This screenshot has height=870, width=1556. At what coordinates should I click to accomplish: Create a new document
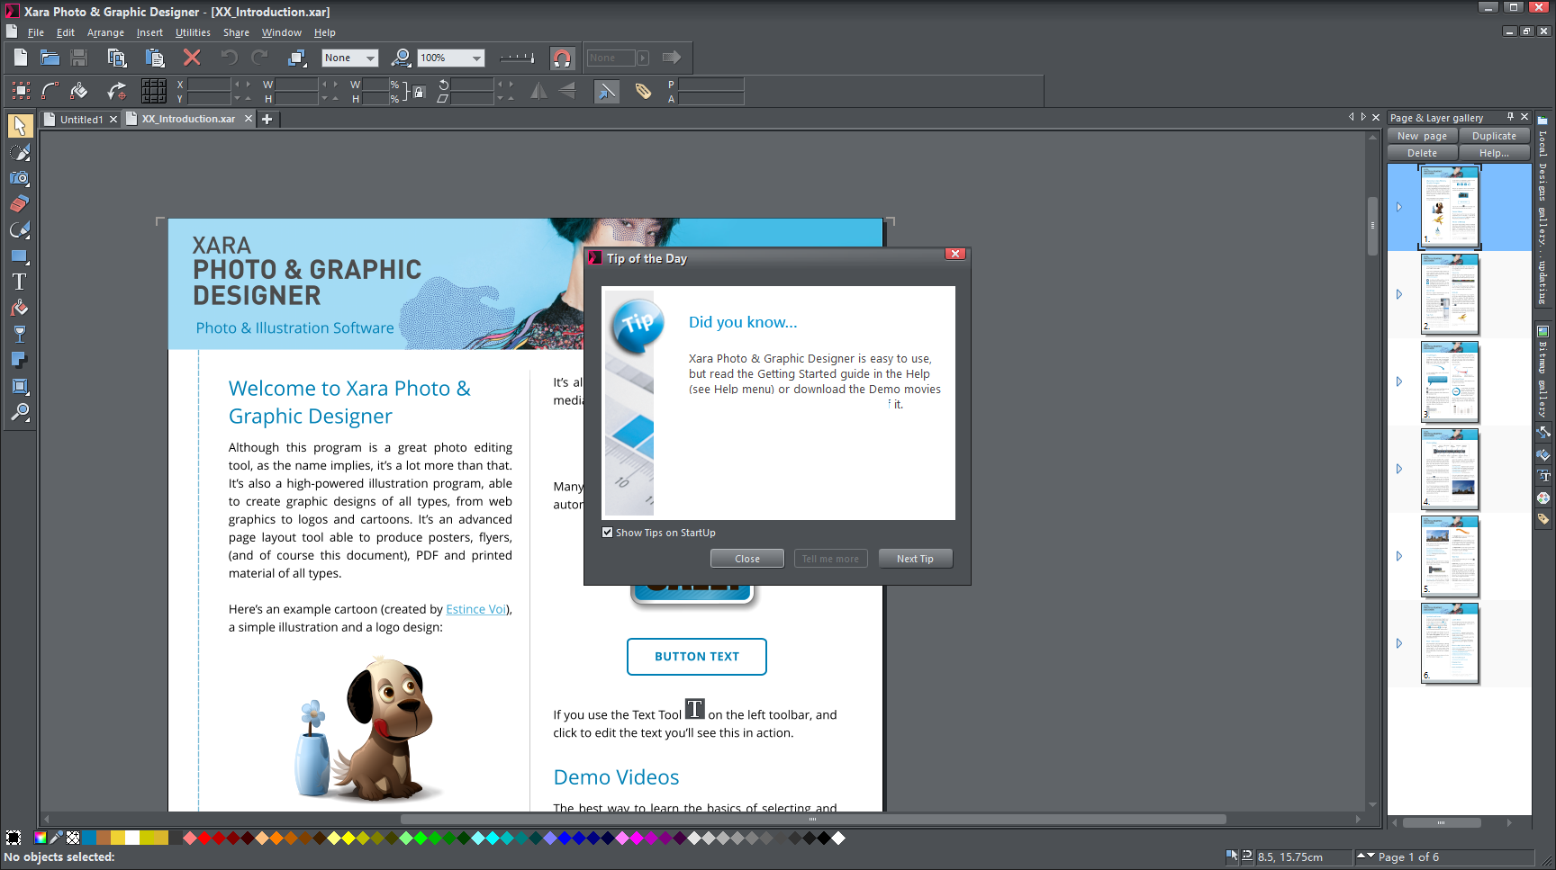(x=21, y=58)
